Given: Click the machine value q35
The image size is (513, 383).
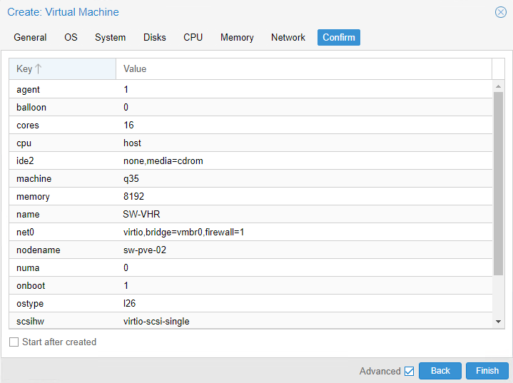Looking at the screenshot, I should [x=131, y=178].
